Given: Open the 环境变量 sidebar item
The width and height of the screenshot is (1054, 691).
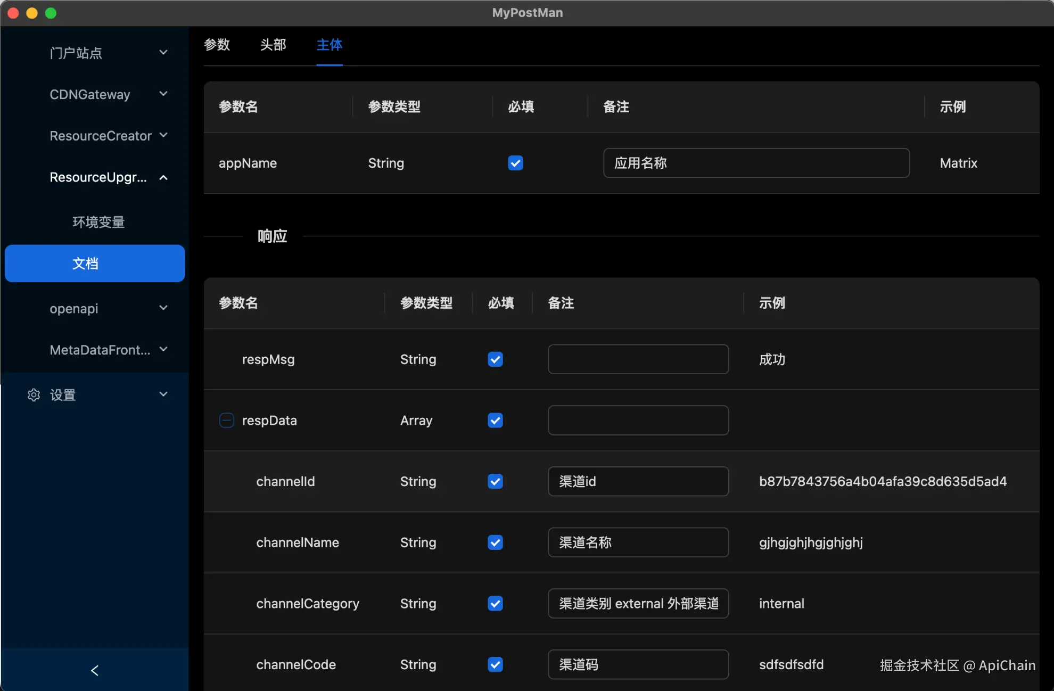Looking at the screenshot, I should tap(98, 222).
